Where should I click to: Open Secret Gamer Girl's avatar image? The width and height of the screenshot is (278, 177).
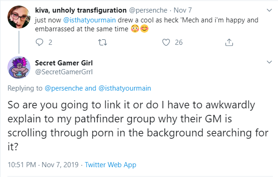click(x=19, y=67)
